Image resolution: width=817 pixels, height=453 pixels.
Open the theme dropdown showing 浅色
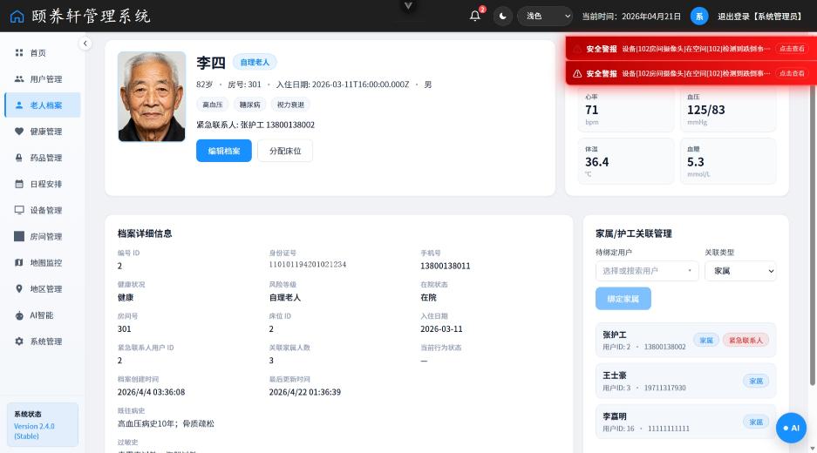pyautogui.click(x=545, y=17)
